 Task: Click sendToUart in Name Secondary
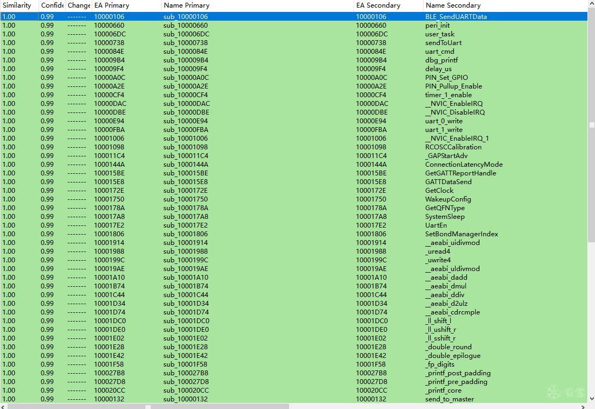(x=443, y=42)
